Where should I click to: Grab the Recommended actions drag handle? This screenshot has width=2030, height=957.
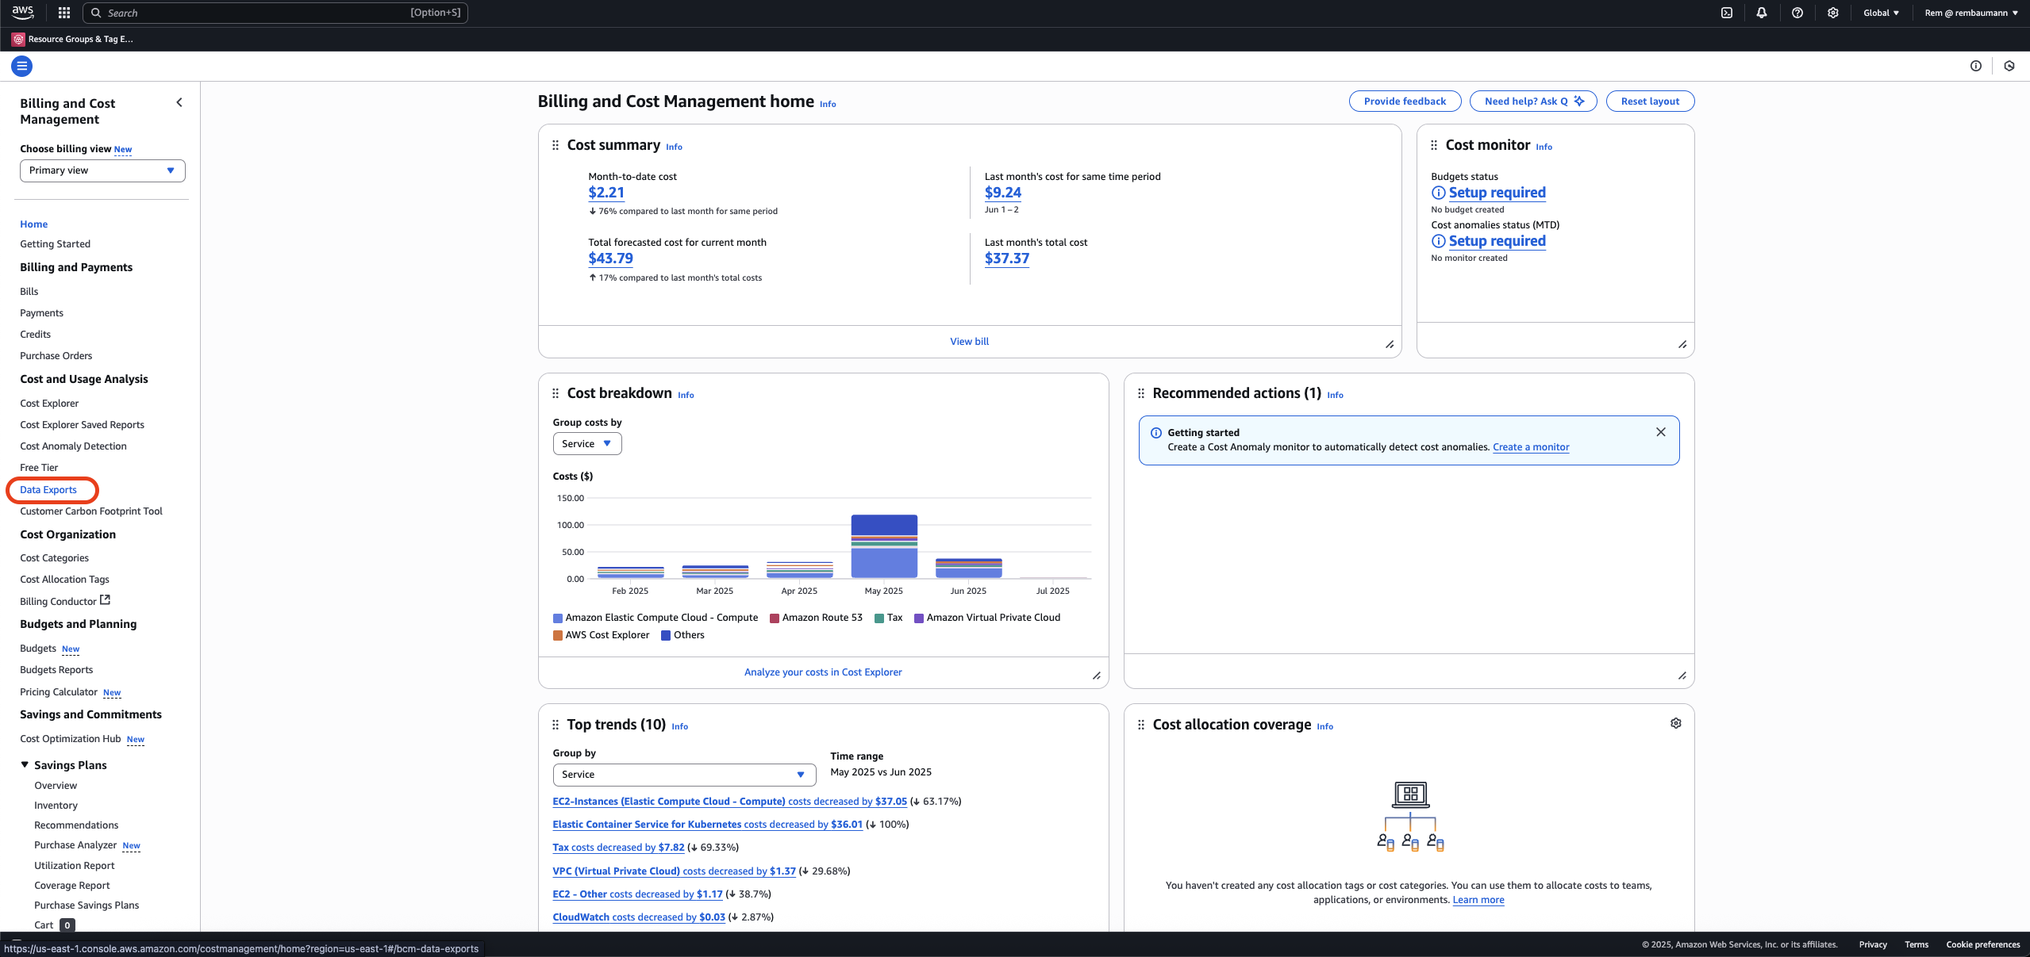point(1141,393)
